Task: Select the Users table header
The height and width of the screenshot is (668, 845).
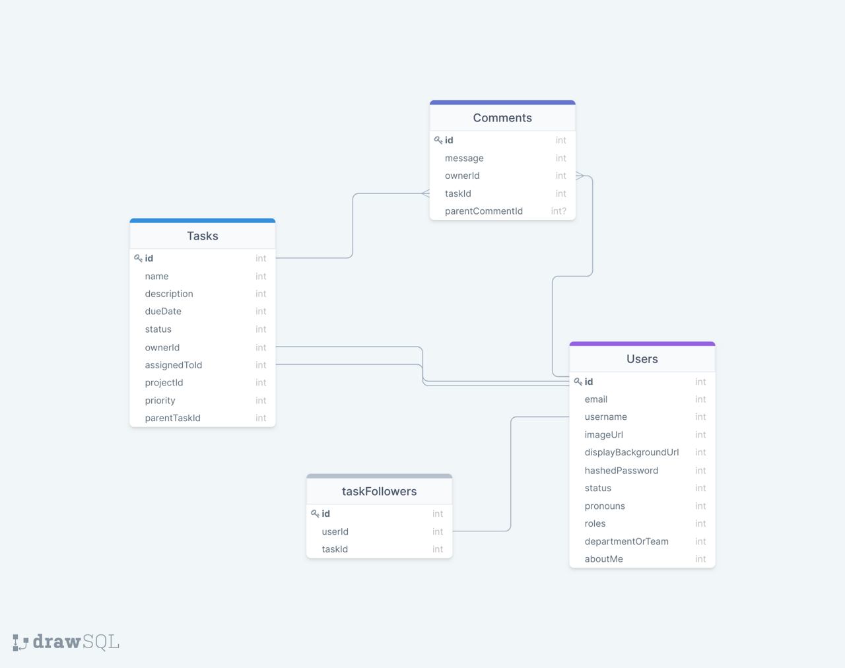Action: tap(642, 359)
